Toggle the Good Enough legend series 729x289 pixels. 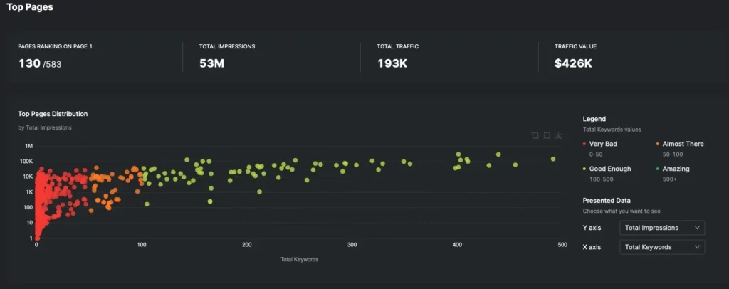coord(607,169)
